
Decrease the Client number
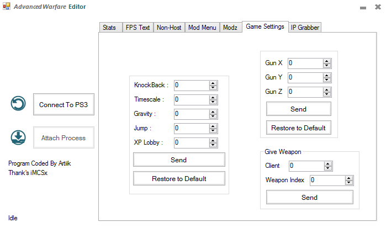coord(328,168)
